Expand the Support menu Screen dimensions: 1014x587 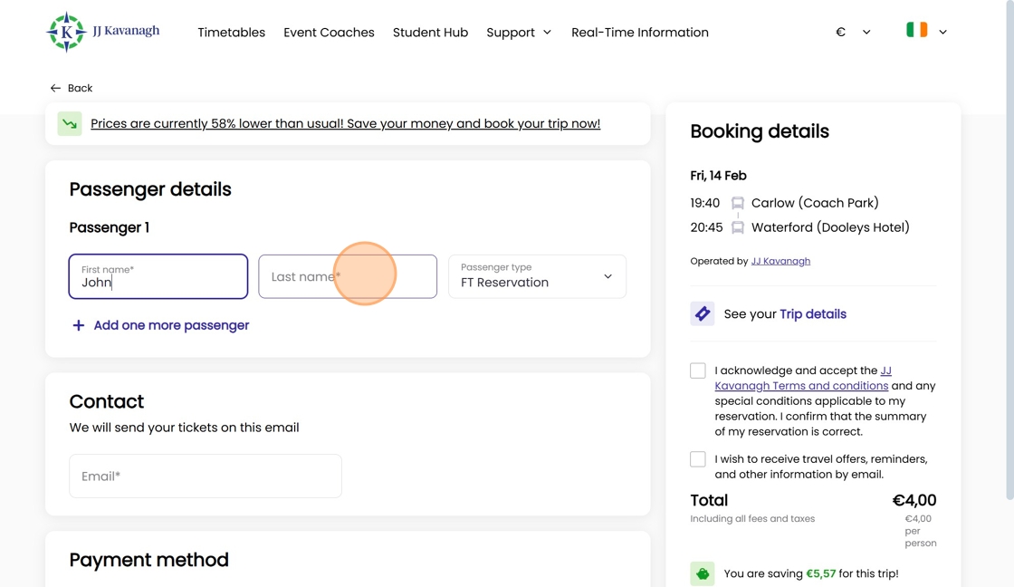(x=519, y=33)
